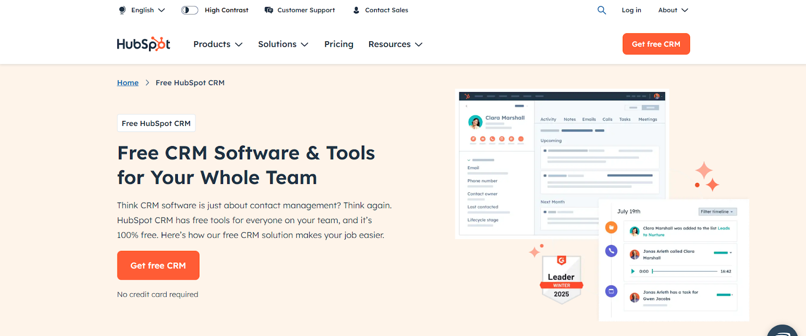
Task: Click the Contact owner field label
Action: click(482, 194)
